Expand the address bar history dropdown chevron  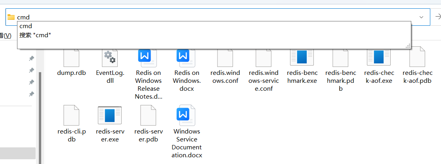click(421, 17)
